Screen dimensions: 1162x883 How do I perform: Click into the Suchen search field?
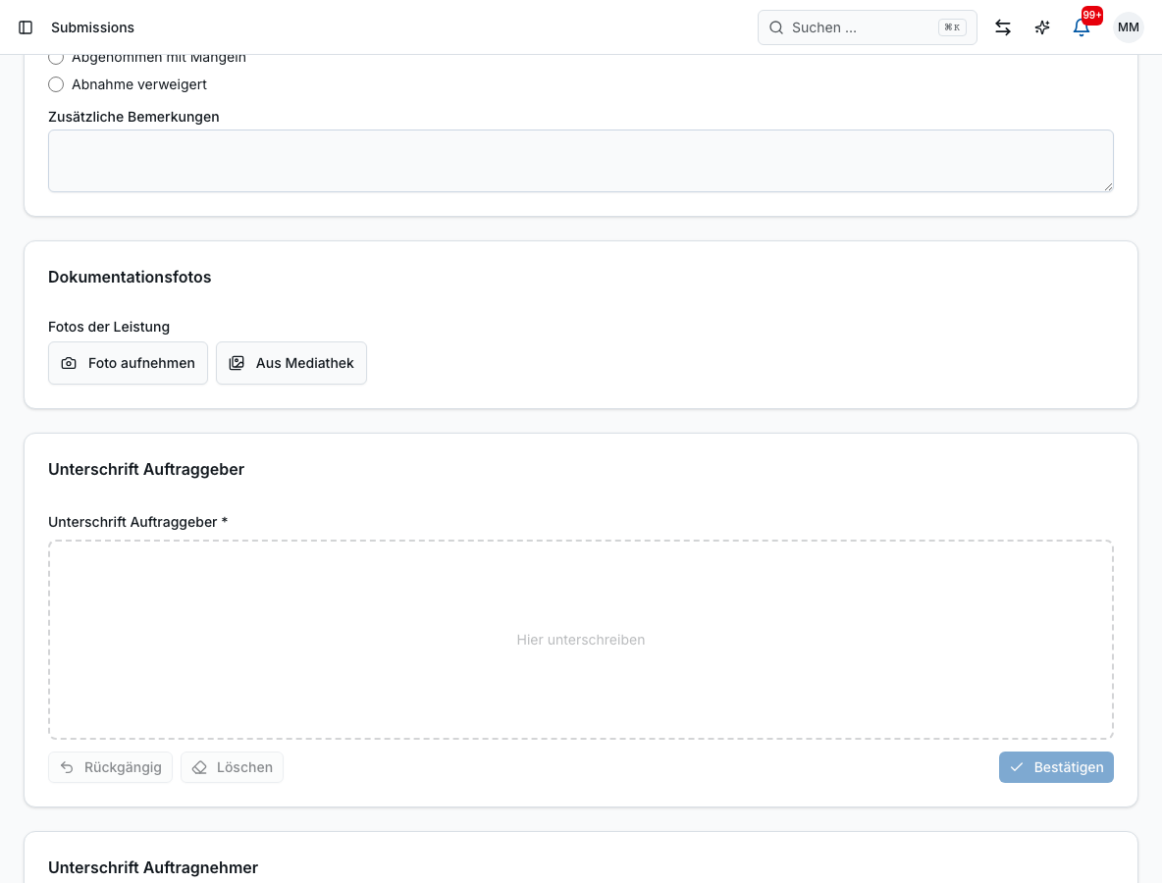click(x=867, y=27)
